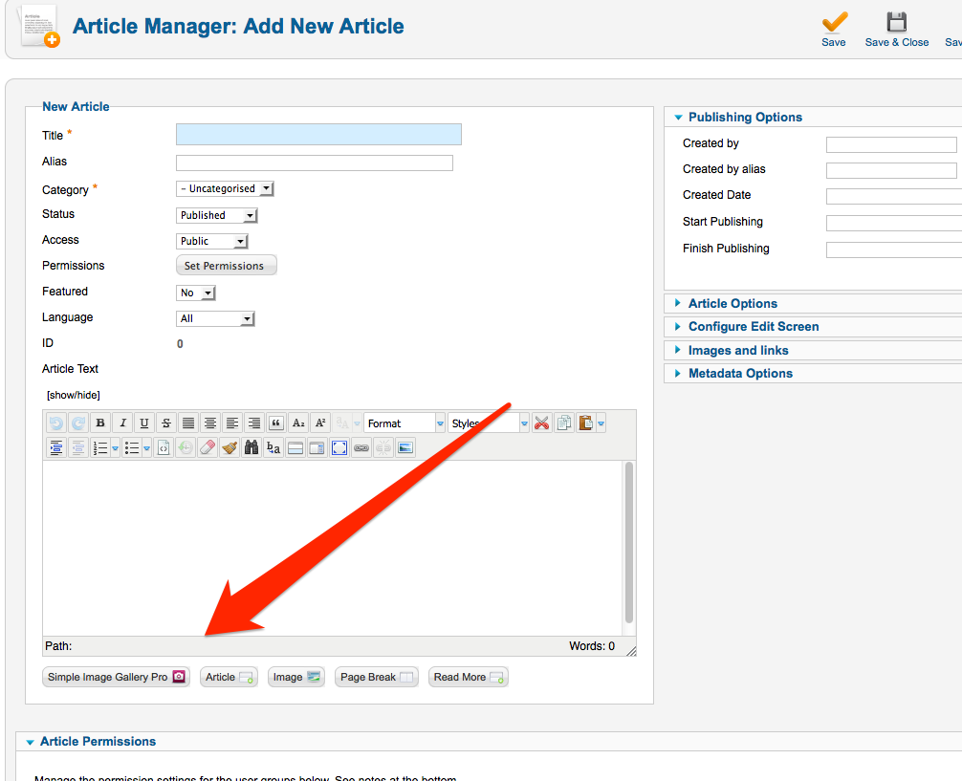Click the Alias input field

click(315, 163)
